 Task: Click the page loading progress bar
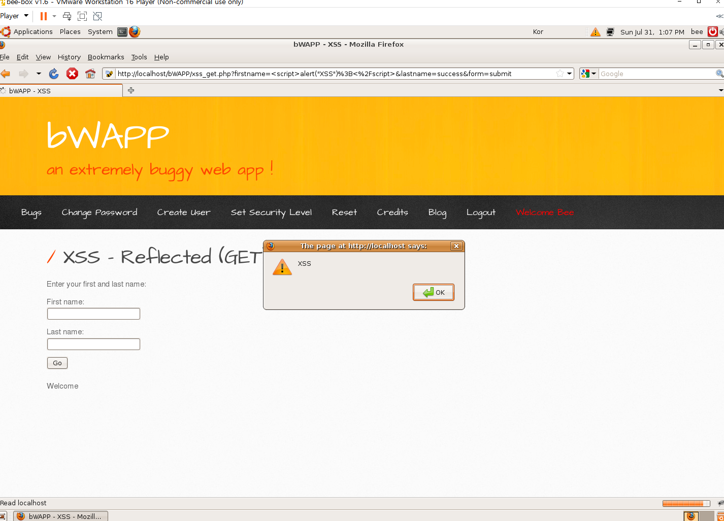coord(686,503)
